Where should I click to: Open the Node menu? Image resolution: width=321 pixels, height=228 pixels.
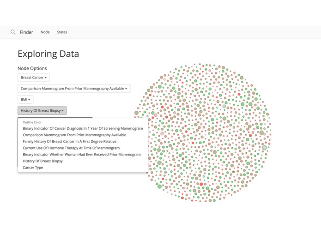point(45,32)
